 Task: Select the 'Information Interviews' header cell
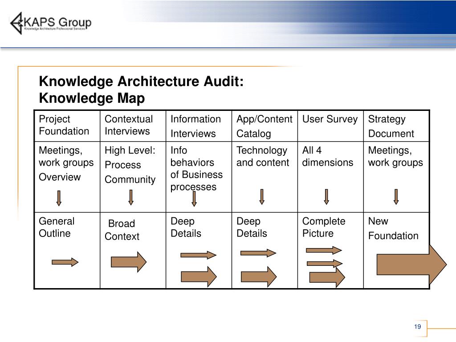click(x=199, y=126)
